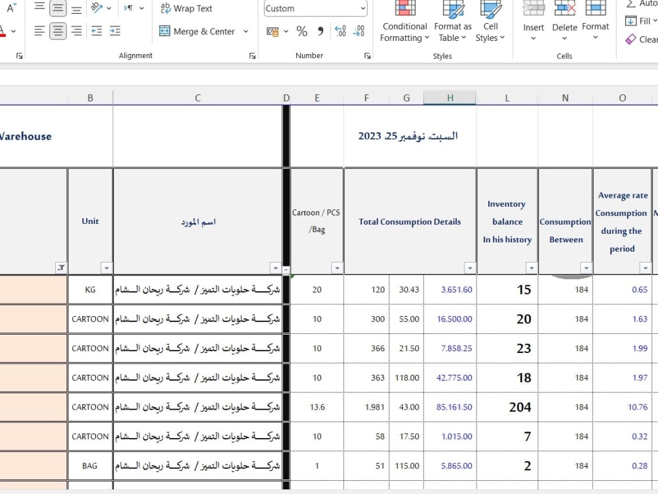658x494 pixels.
Task: Open filter dropdown for Unit column
Action: pyautogui.click(x=107, y=267)
